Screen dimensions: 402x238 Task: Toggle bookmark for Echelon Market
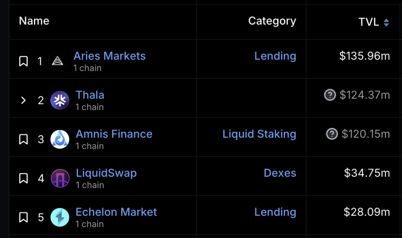(x=23, y=218)
